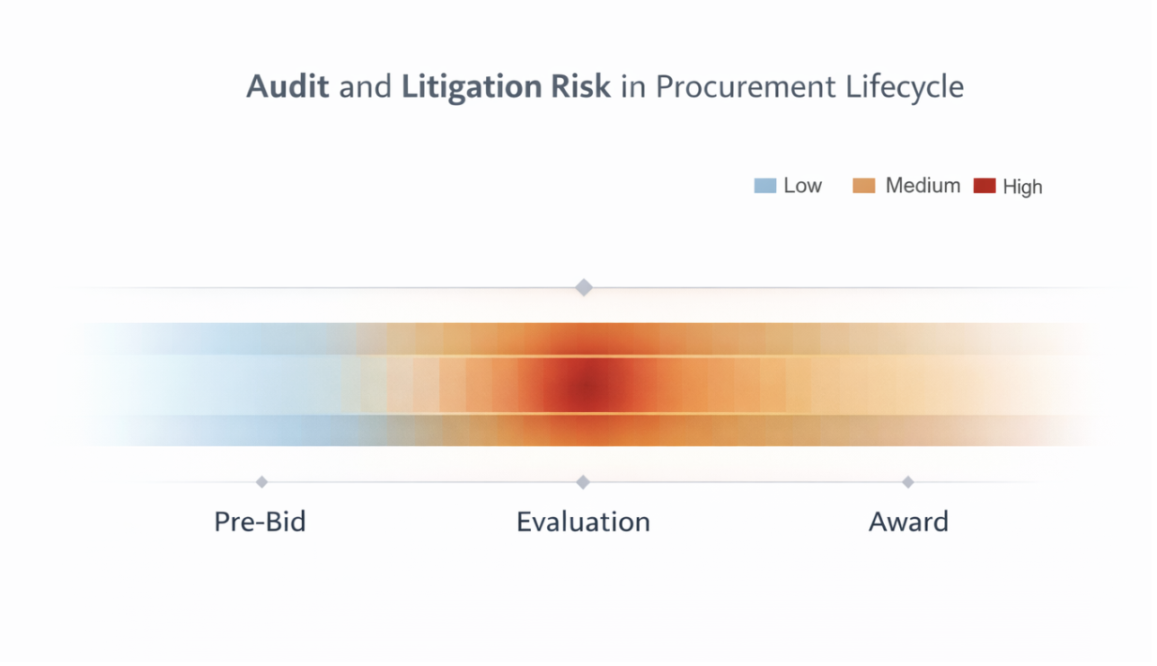Image resolution: width=1157 pixels, height=666 pixels.
Task: Click the diamond marker above Pre-Bid
Action: coord(261,482)
